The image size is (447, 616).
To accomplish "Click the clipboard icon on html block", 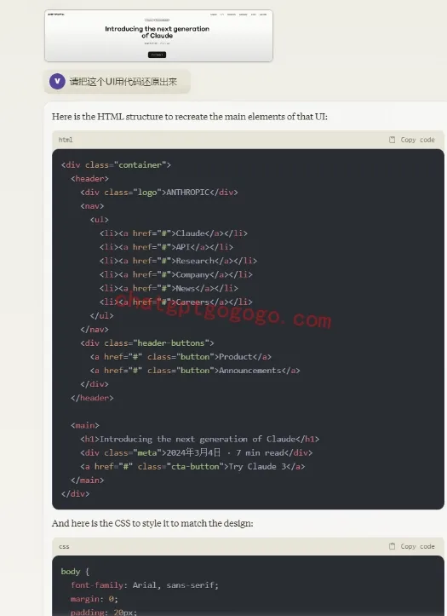I will (392, 140).
